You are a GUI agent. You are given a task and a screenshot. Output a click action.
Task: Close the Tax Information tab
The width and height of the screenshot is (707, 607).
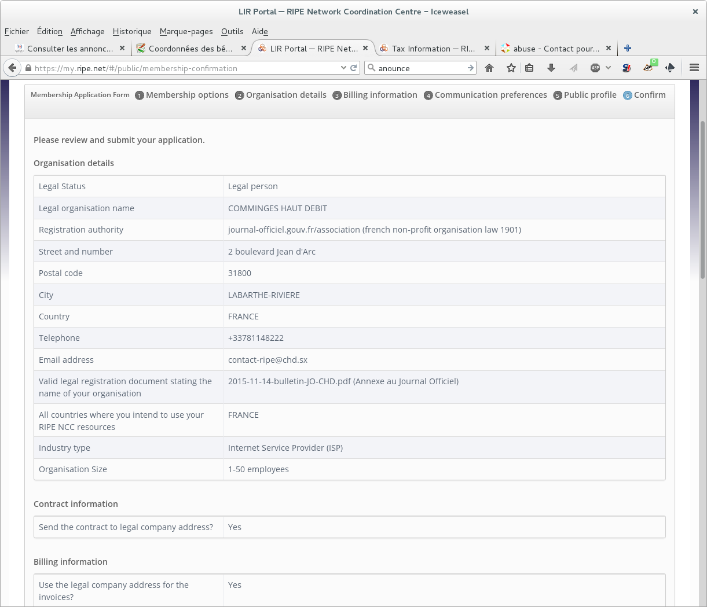click(487, 49)
